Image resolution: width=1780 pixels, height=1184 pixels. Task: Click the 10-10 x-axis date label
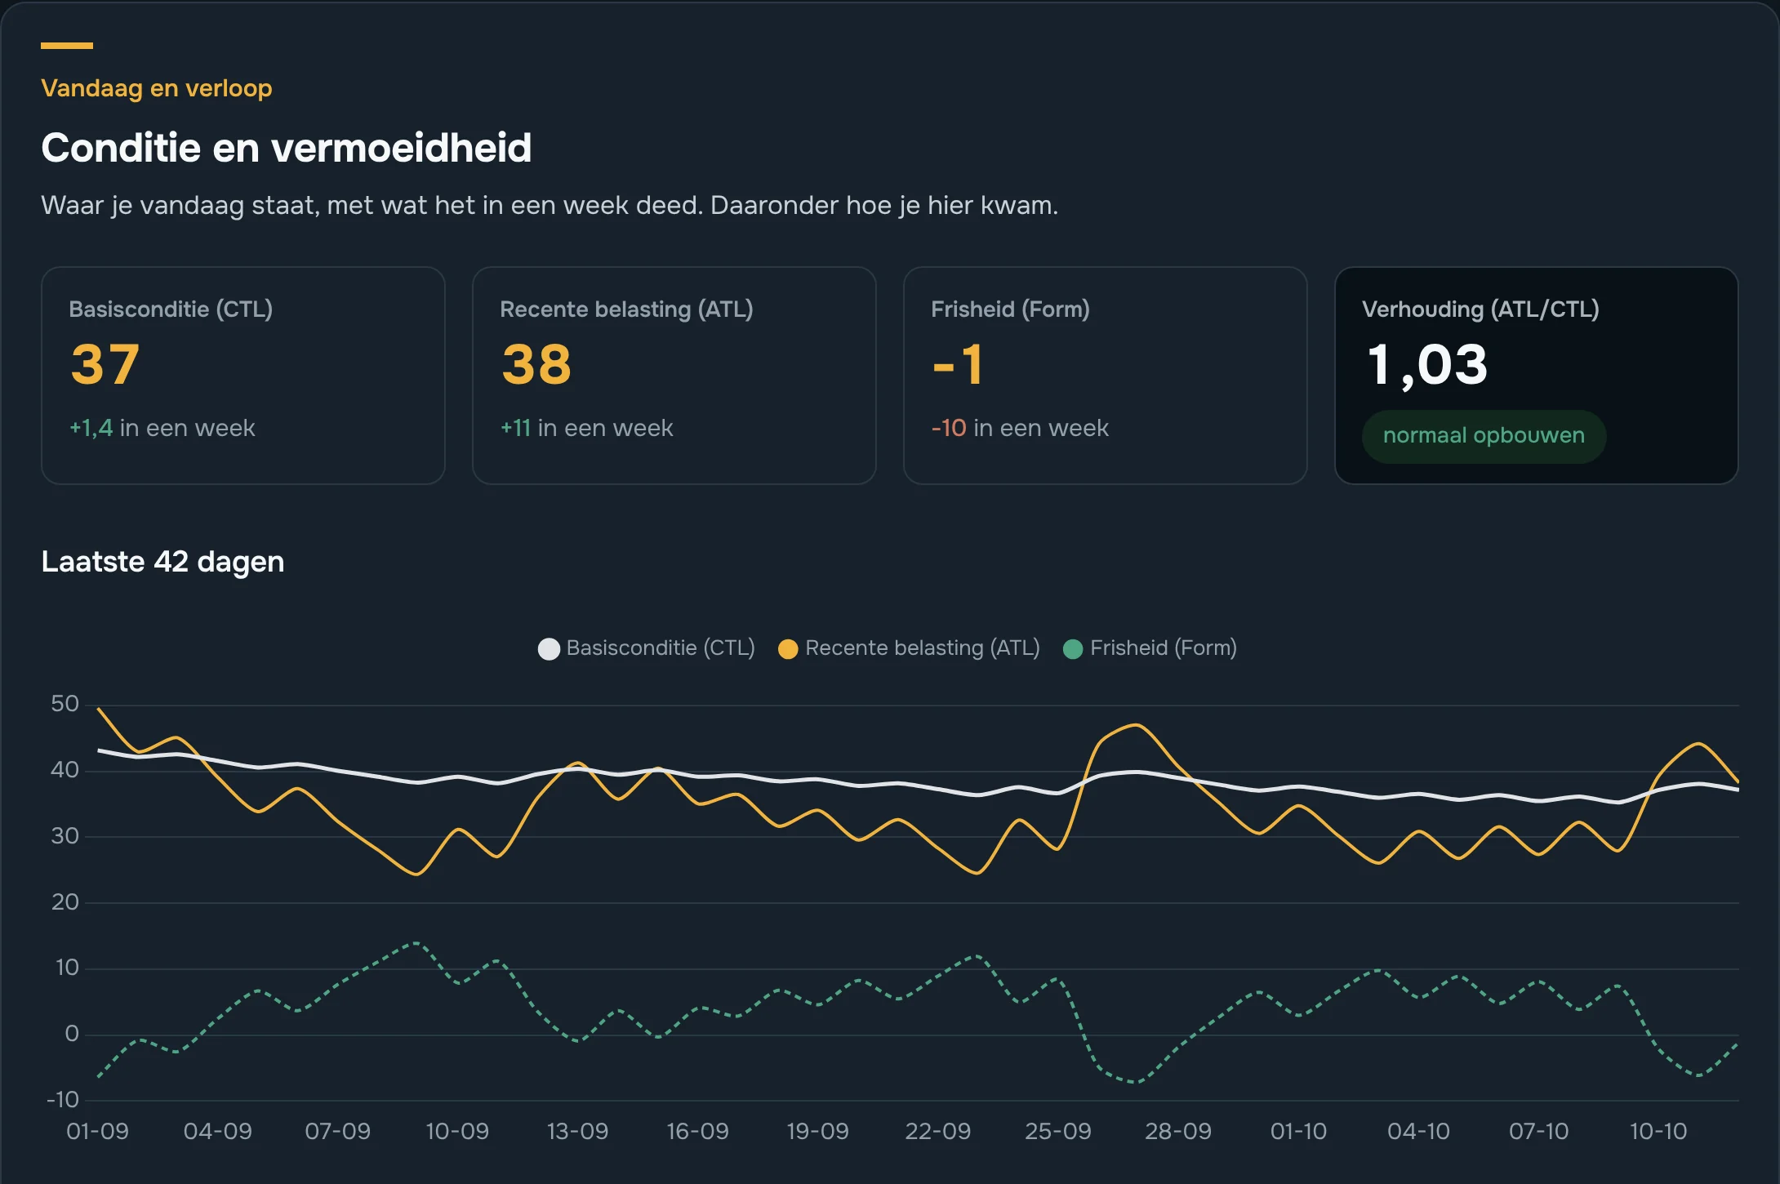coord(1658,1132)
